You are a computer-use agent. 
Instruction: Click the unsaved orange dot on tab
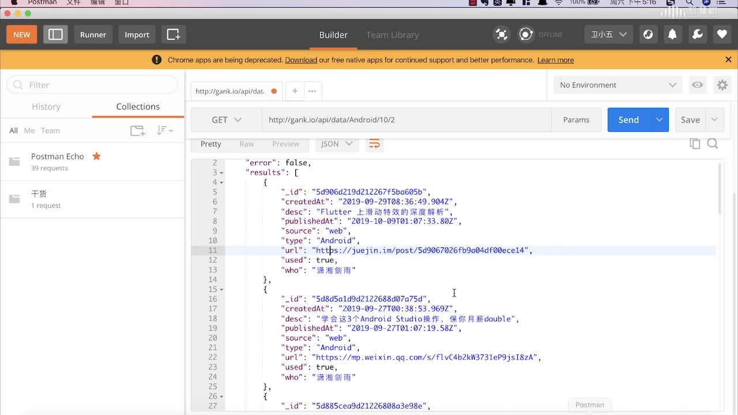(274, 91)
